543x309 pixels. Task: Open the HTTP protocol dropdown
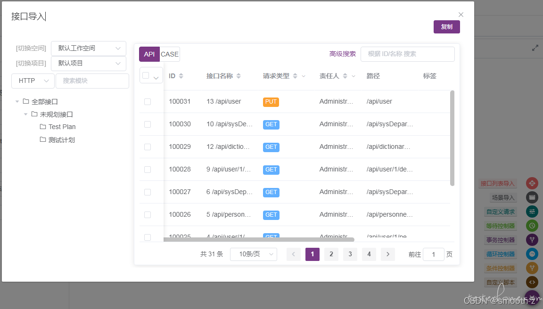[x=33, y=81]
